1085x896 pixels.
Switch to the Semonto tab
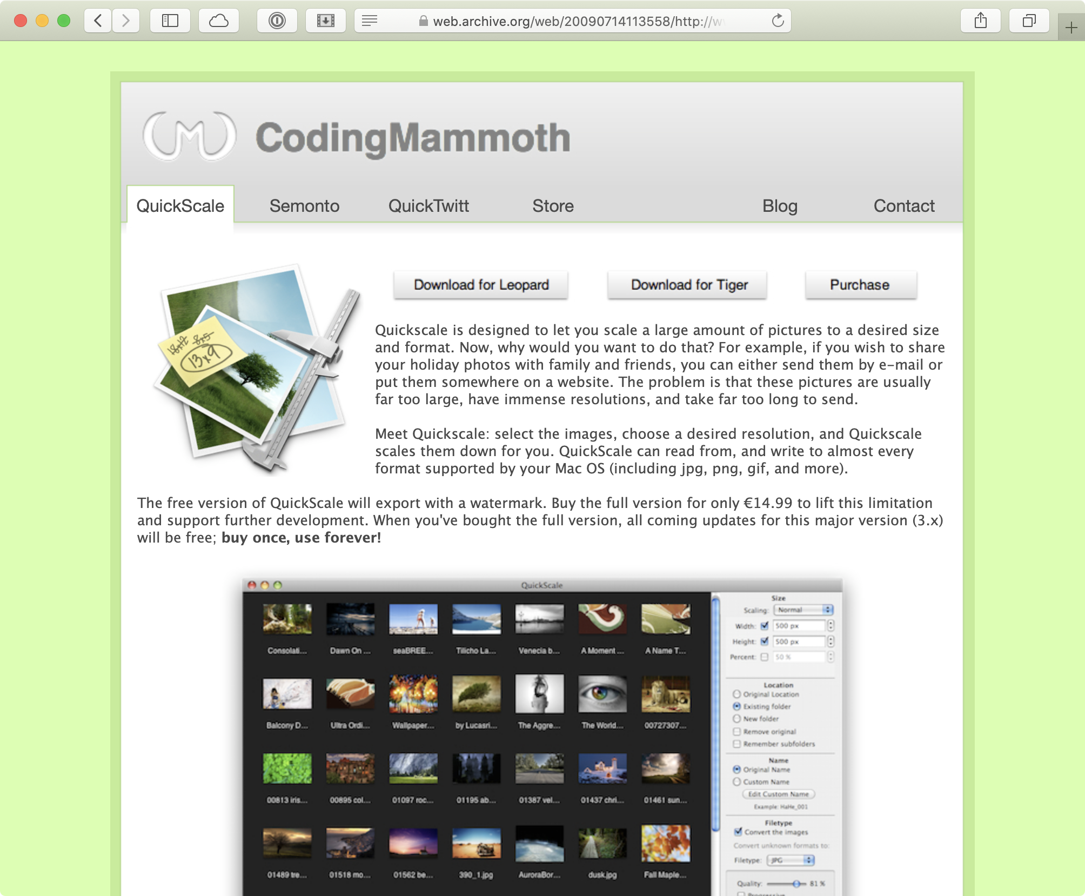304,206
